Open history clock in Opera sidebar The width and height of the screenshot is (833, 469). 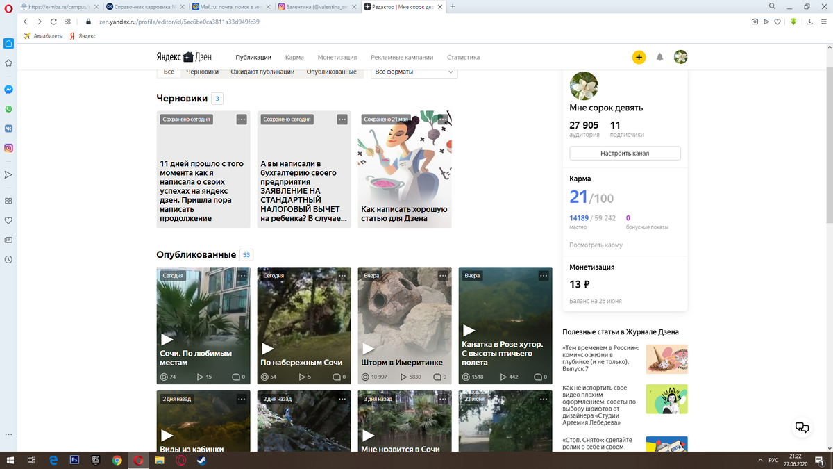9,259
